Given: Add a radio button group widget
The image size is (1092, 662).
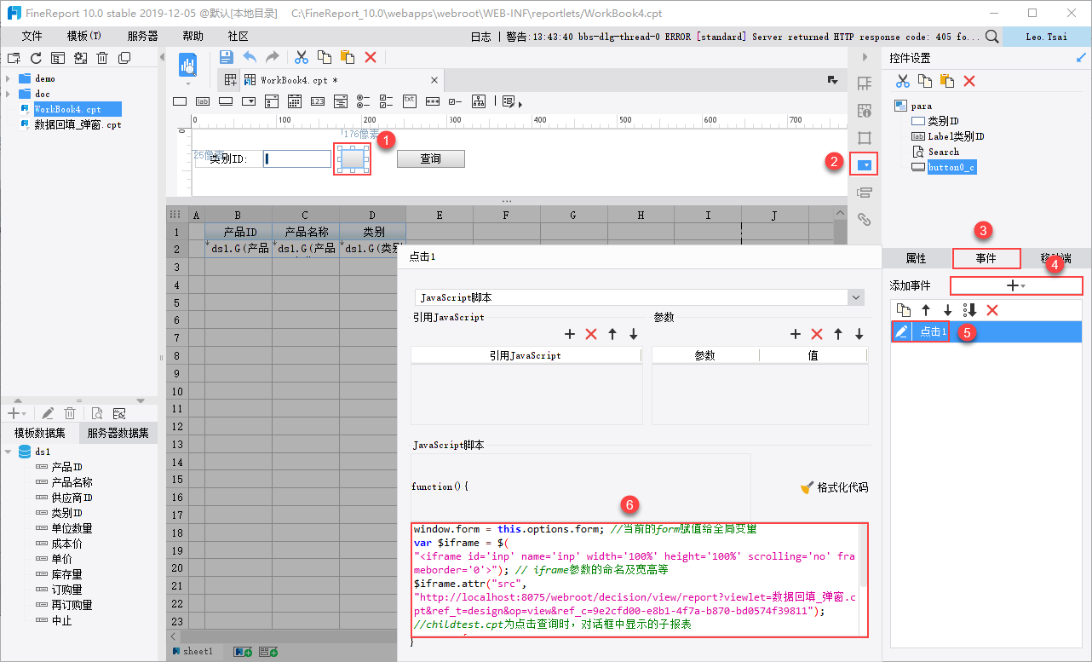Looking at the screenshot, I should (364, 101).
